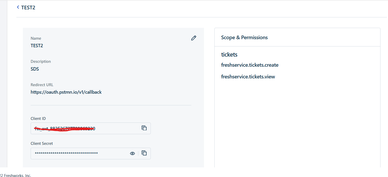
Task: Click the tickets scope group heading
Action: (229, 55)
